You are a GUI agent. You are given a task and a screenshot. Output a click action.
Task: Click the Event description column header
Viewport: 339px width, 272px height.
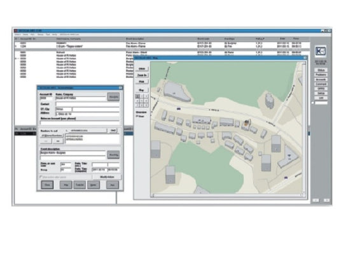135,39
